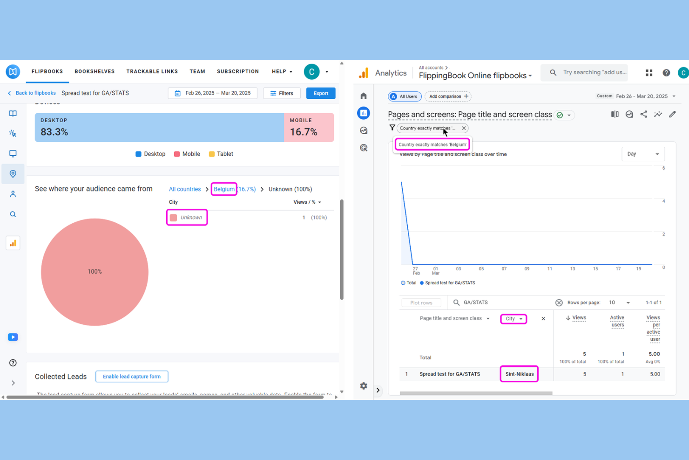689x460 pixels.
Task: Change the Page title and screen class dimension
Action: click(x=454, y=319)
